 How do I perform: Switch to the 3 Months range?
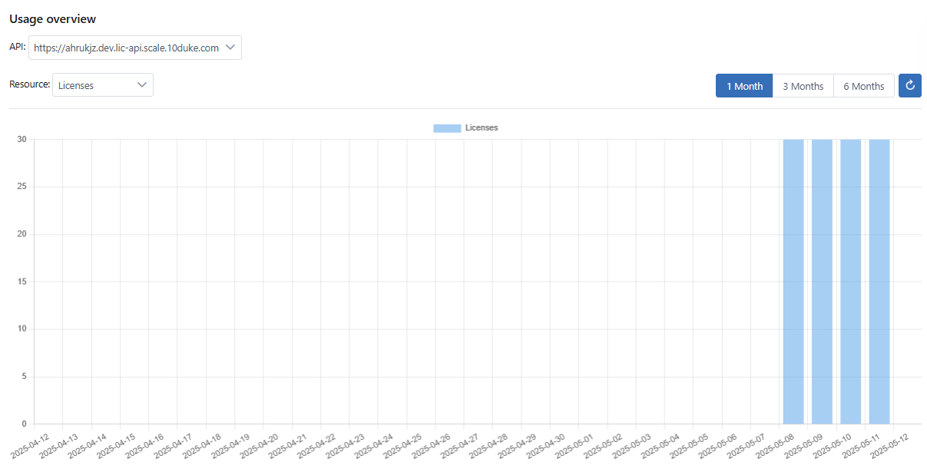(x=803, y=86)
